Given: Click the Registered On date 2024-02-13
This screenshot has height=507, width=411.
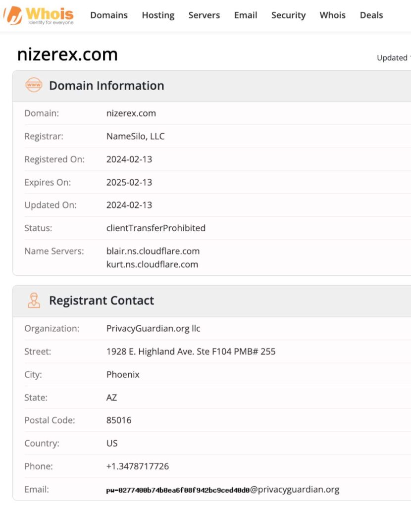Looking at the screenshot, I should (x=130, y=159).
